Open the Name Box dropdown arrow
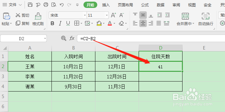The height and width of the screenshot is (112, 225). (45, 39)
